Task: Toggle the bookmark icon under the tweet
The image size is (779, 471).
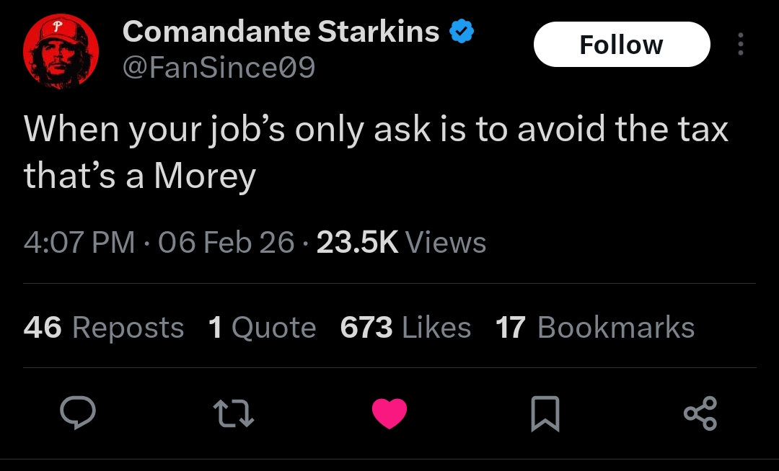Action: [x=545, y=413]
